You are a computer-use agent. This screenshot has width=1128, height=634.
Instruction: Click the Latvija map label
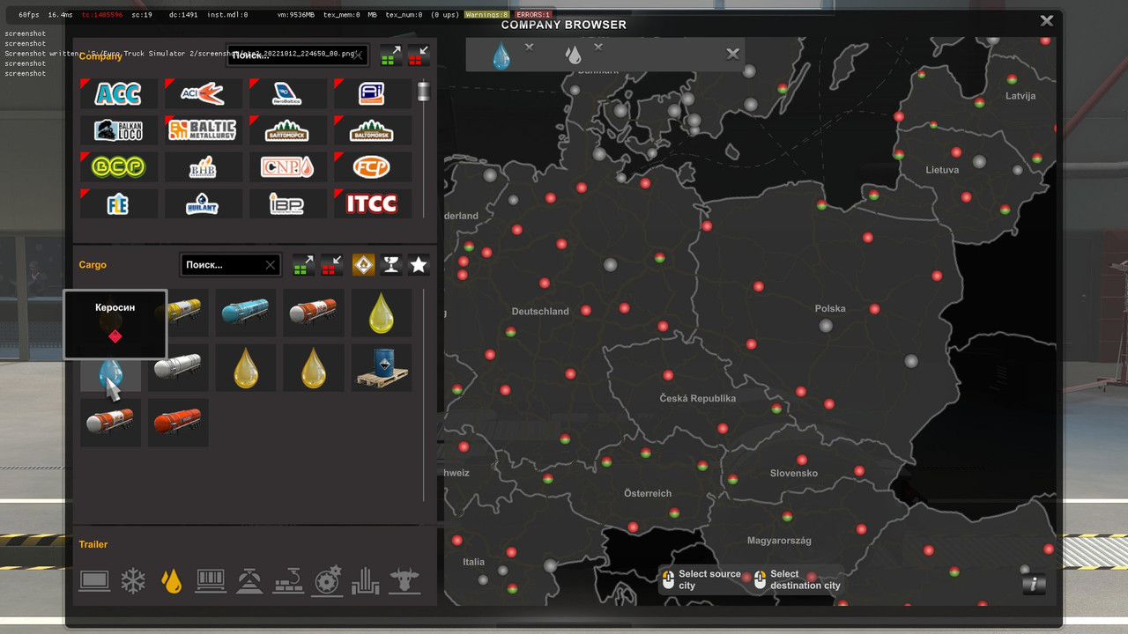pyautogui.click(x=1020, y=95)
